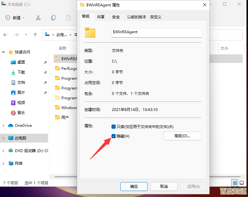Screen dimensions: 248x197
Task: Switch to the 以前的版本 tab
Action: coord(137,17)
